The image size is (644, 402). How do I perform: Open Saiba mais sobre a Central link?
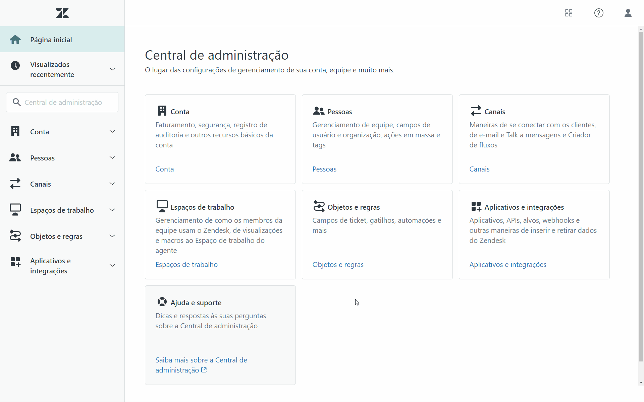201,365
